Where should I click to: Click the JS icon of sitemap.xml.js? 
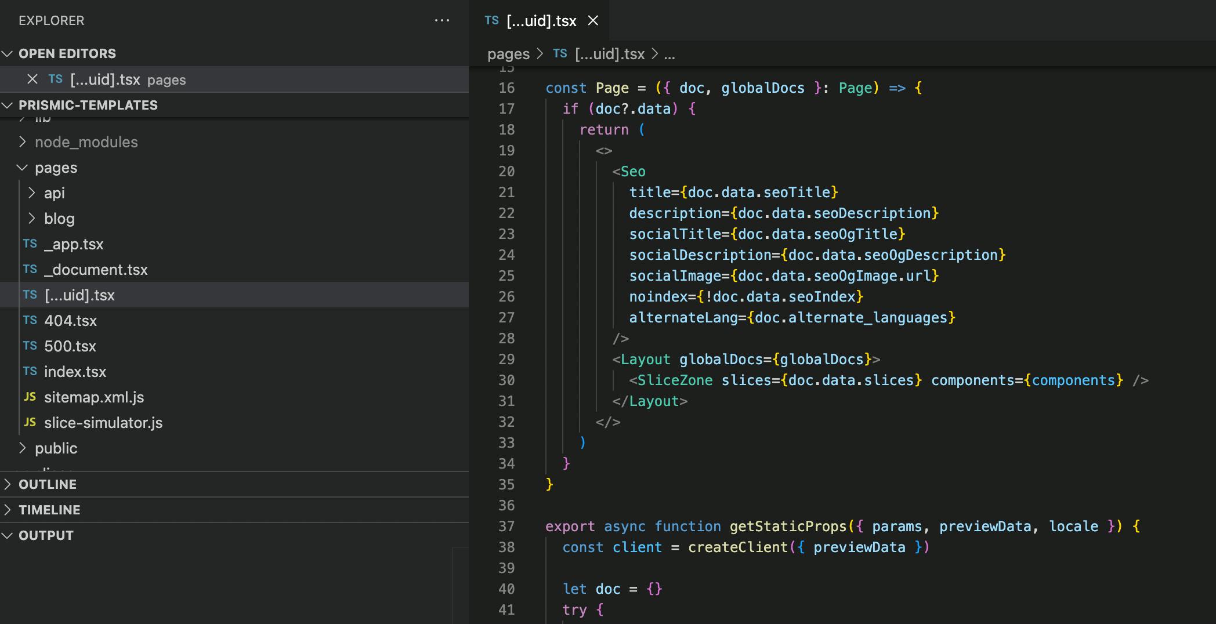[x=30, y=397]
